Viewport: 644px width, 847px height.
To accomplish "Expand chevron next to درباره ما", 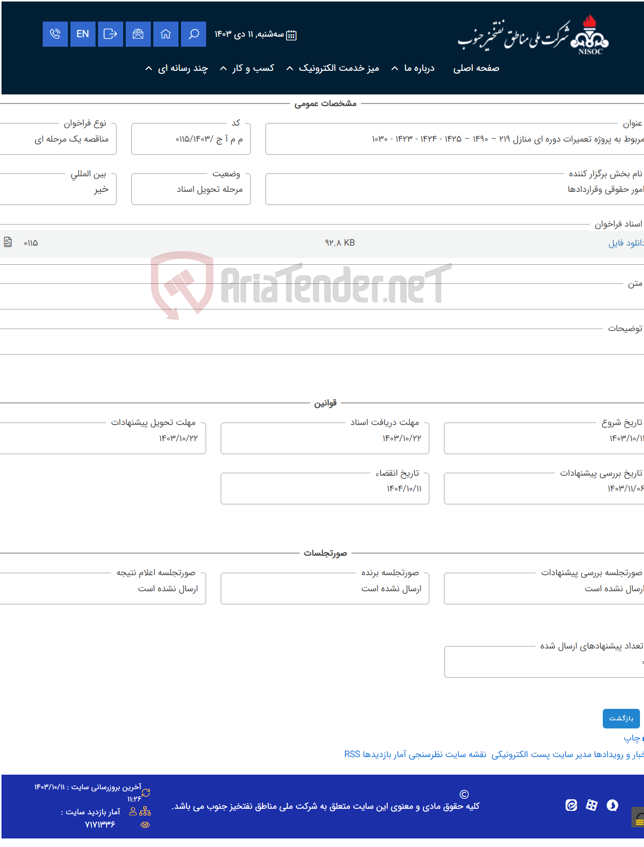I will point(395,68).
